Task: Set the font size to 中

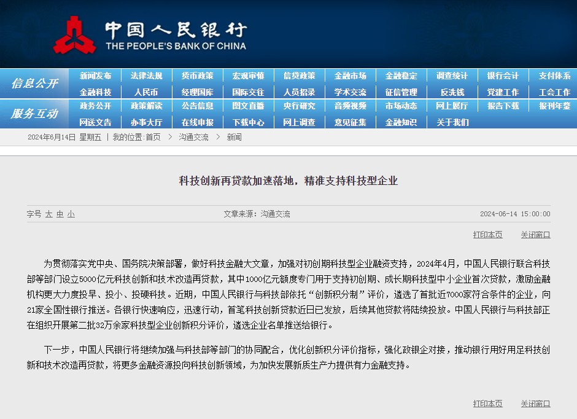Action: (x=60, y=214)
